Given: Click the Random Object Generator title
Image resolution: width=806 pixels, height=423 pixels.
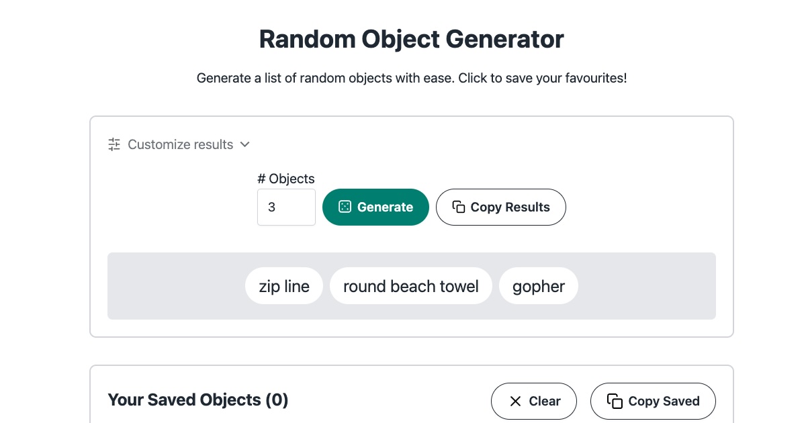Looking at the screenshot, I should tap(411, 39).
